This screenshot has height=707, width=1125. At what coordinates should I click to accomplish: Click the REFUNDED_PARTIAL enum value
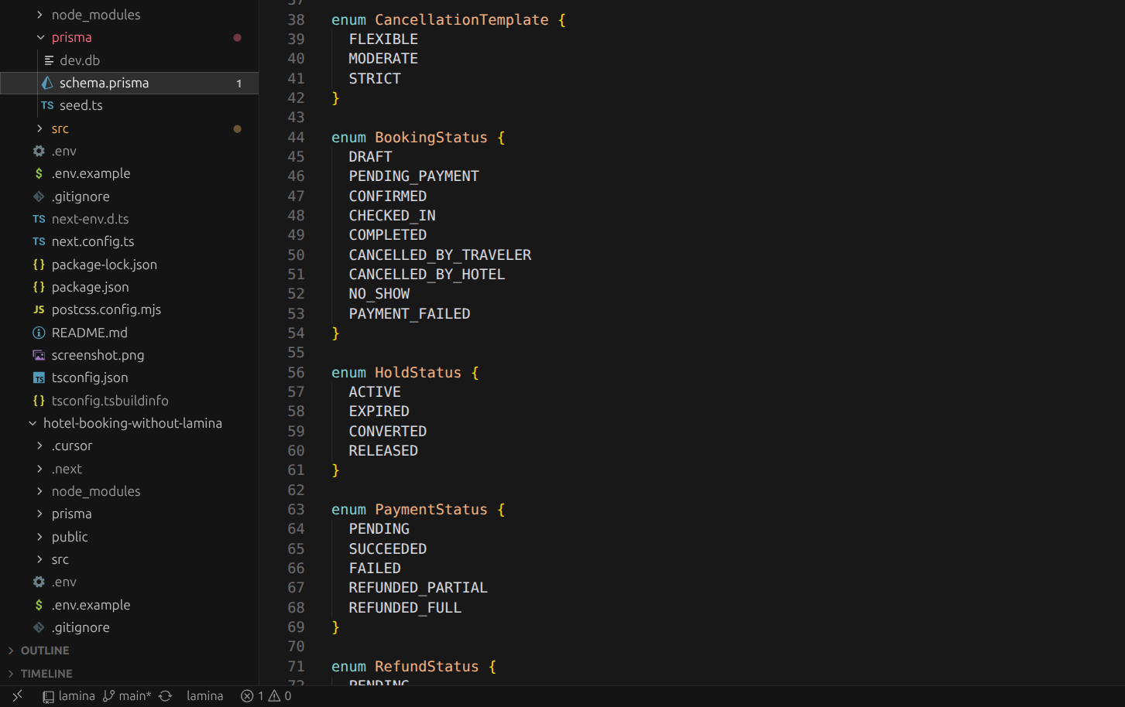tap(418, 588)
